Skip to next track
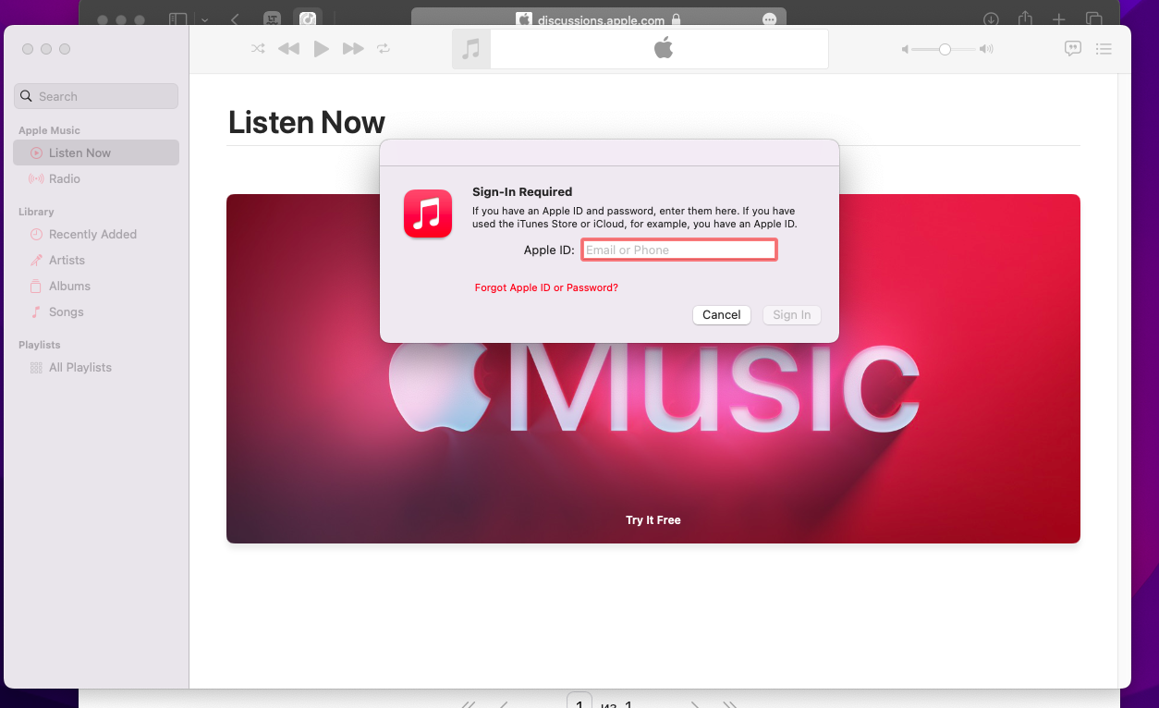 pyautogui.click(x=353, y=49)
